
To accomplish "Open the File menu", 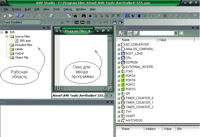I will 6,9.
